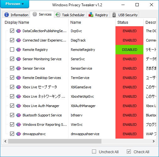Click the Sensor Service diamond icon
159x157 pixels.
pyautogui.click(x=18, y=68)
